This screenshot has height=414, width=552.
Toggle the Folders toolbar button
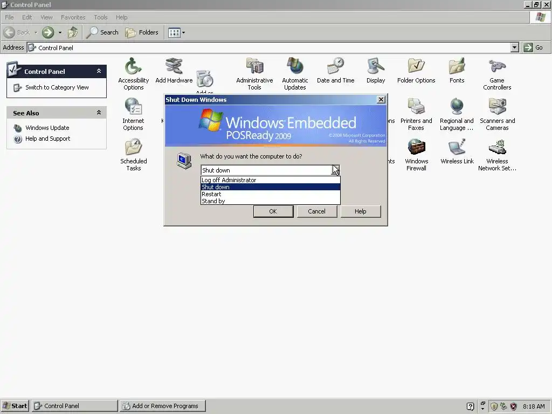(142, 32)
